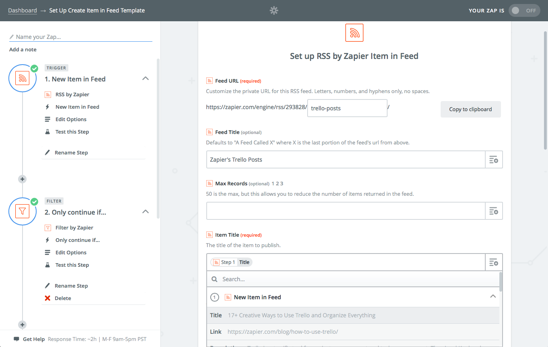Click the number 1 circle in dropdown
The height and width of the screenshot is (347, 548).
pos(214,297)
